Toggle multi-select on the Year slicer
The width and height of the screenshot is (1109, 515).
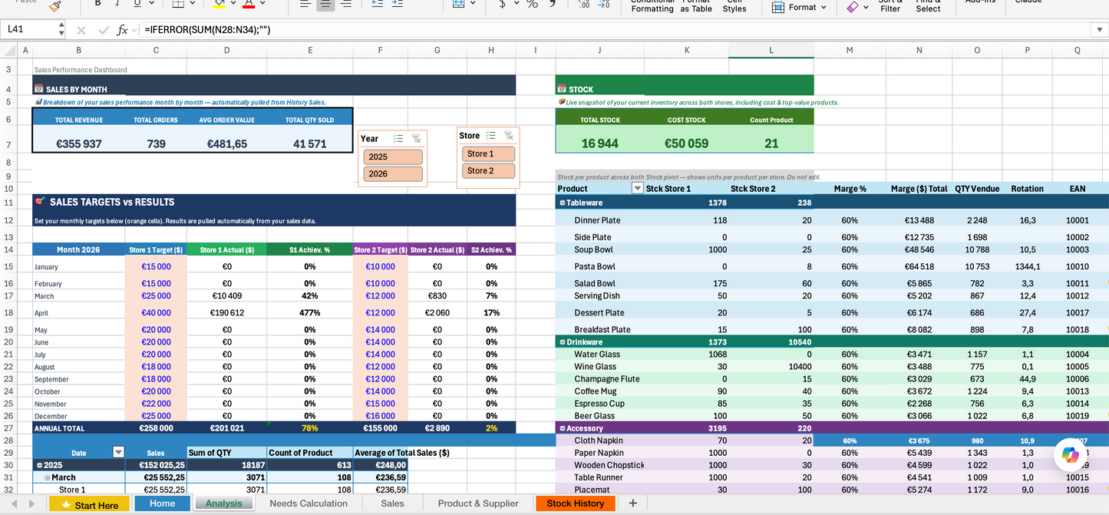398,138
